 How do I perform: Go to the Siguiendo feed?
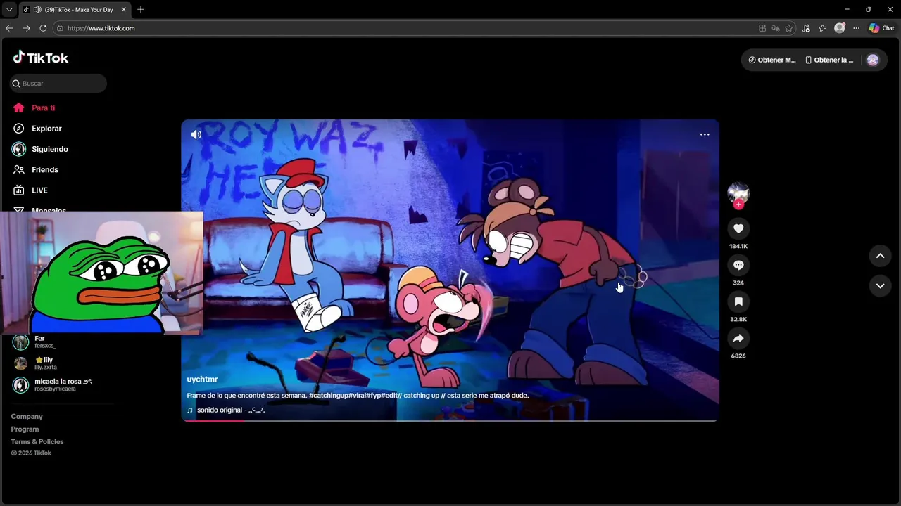click(x=49, y=149)
